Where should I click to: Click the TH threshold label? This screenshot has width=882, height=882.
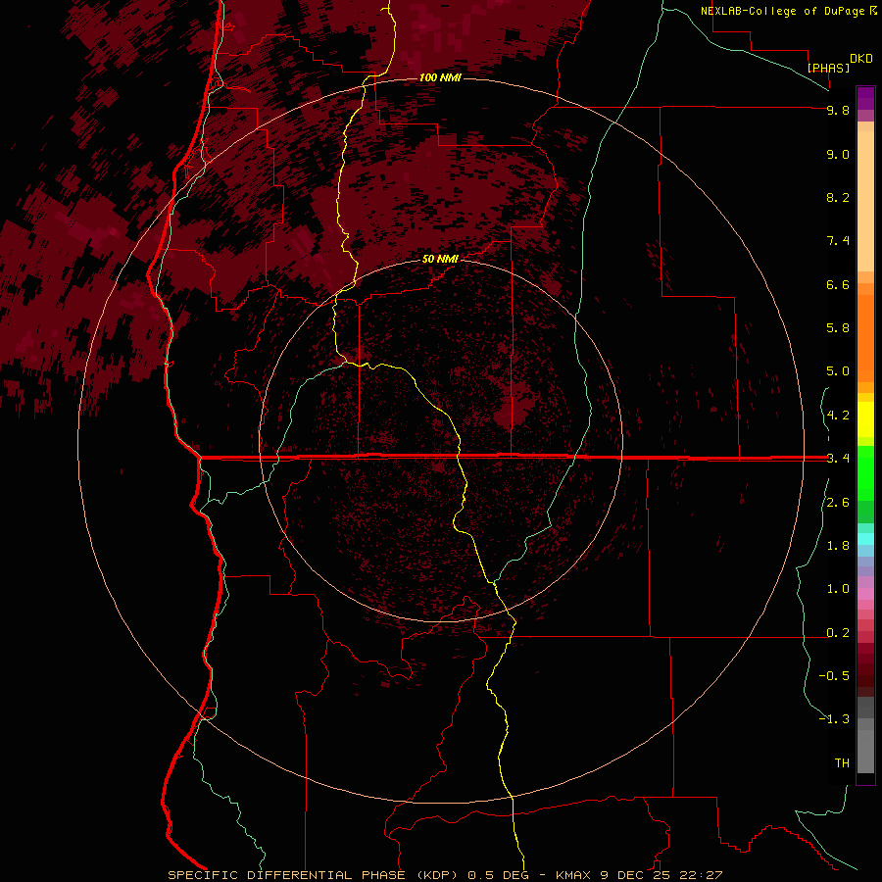842,763
